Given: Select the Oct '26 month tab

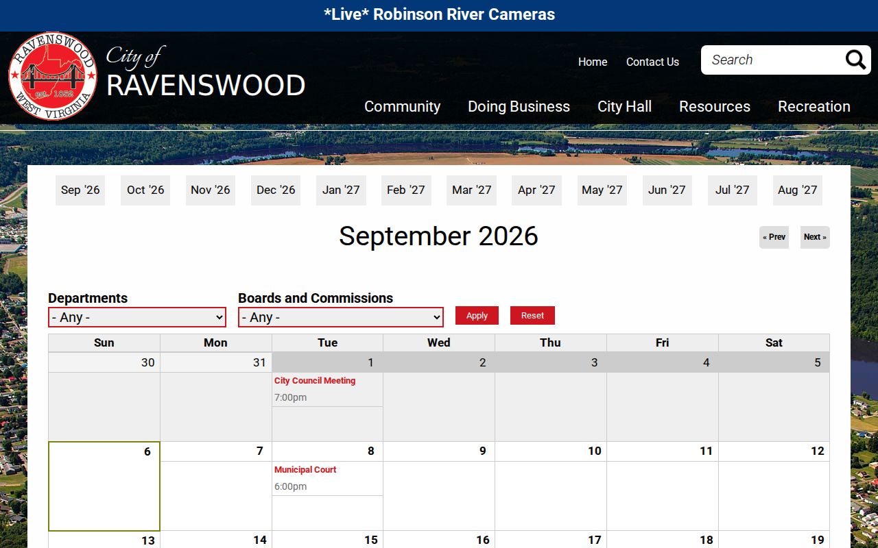Looking at the screenshot, I should coord(145,190).
